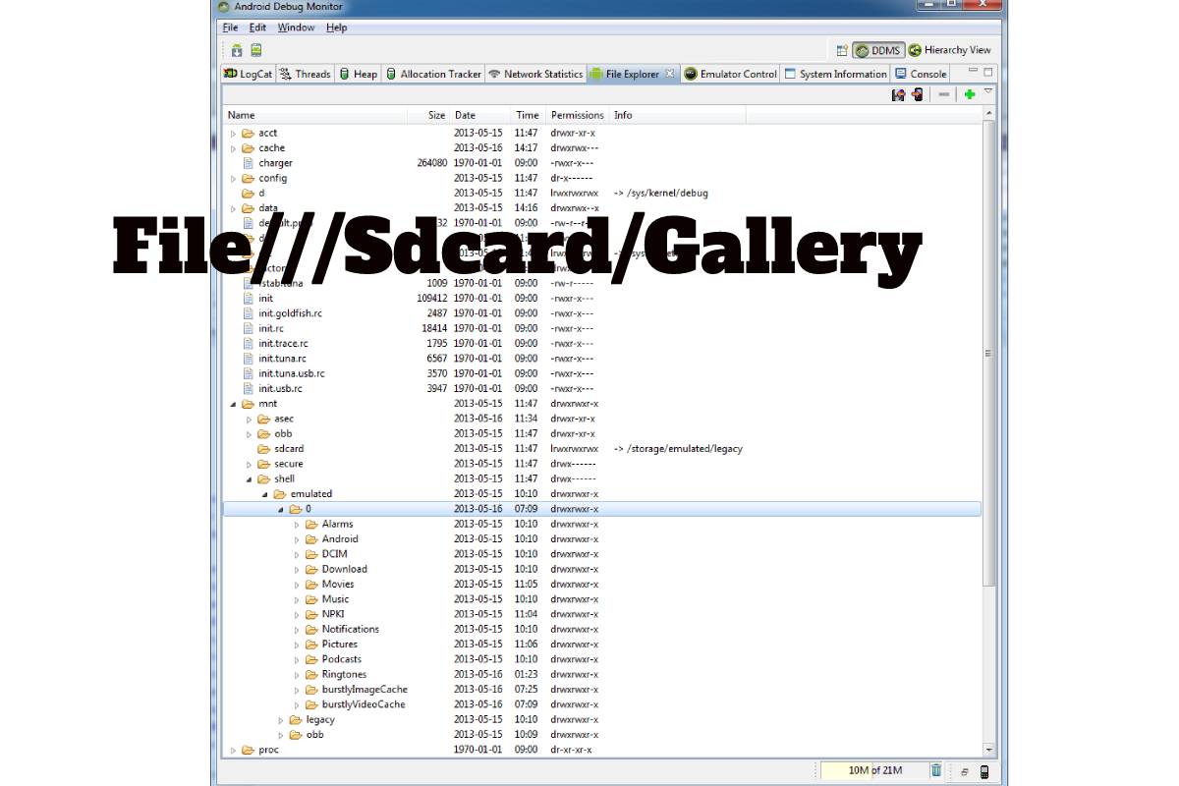Expand the acct folder
This screenshot has height=786, width=1179.
point(234,133)
